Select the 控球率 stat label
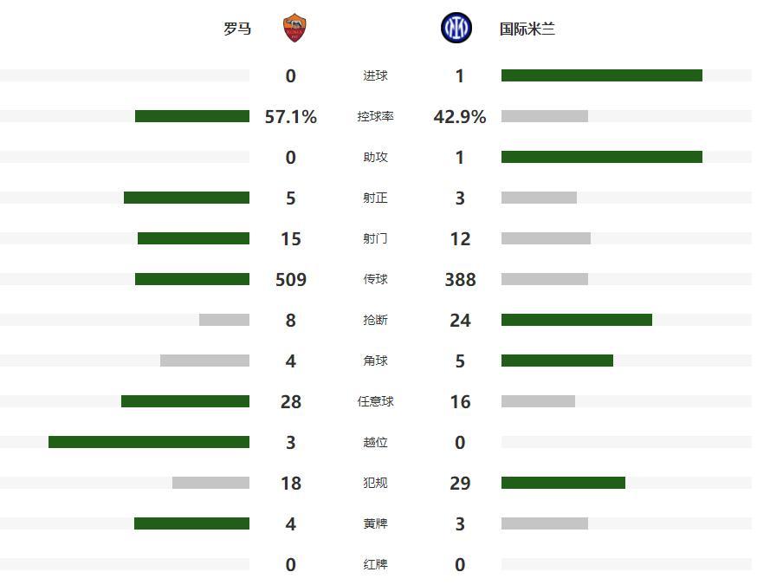Viewport: 757px width, 585px height. [x=375, y=117]
